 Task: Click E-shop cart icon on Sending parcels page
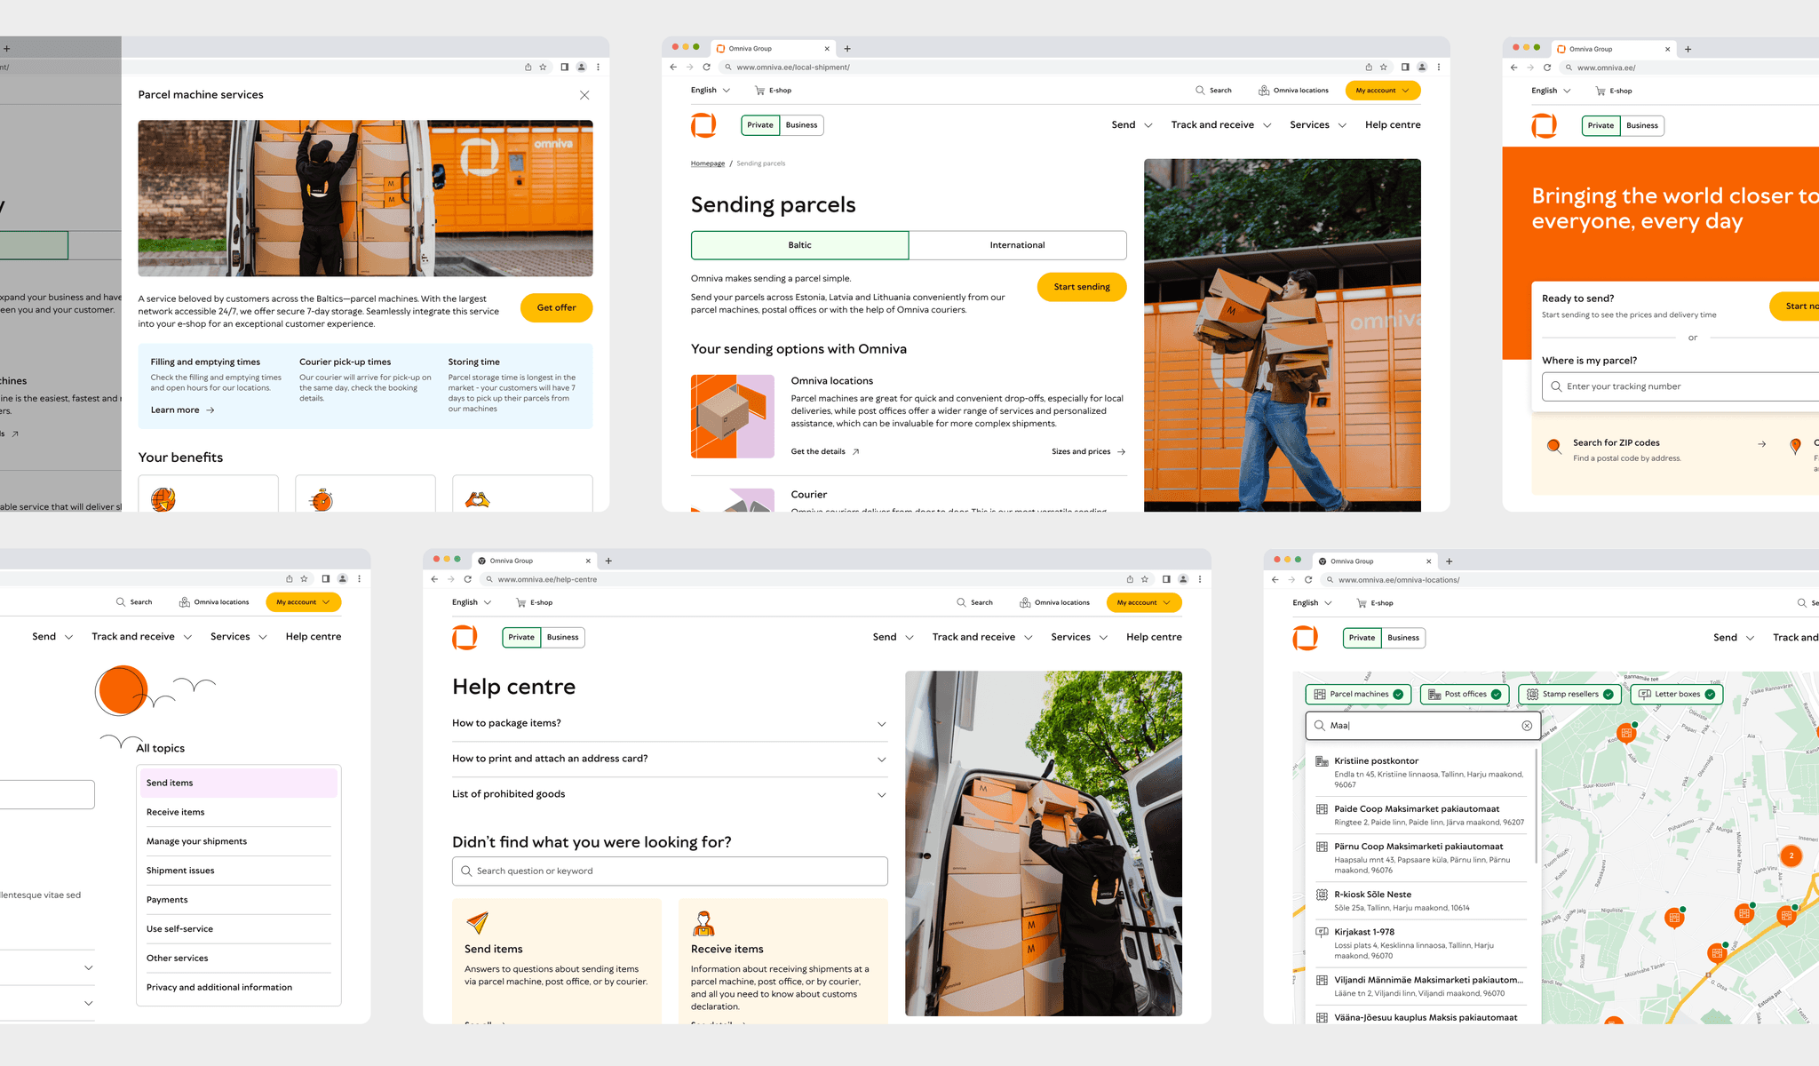coord(759,91)
